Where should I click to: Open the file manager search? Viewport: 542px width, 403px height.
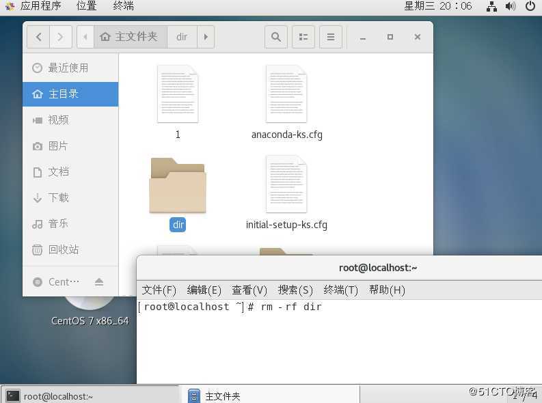276,37
